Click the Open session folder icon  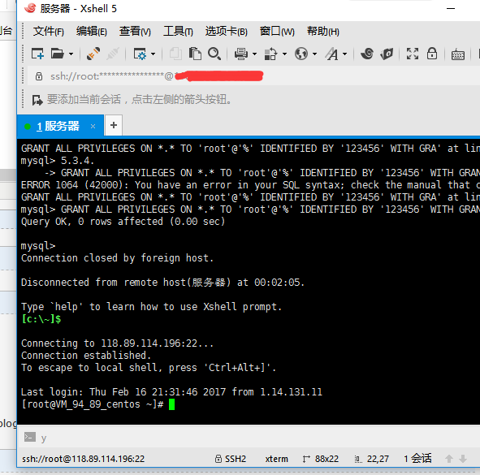coord(57,54)
